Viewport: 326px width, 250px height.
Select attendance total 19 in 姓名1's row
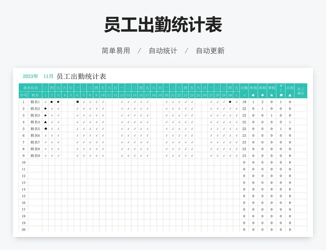click(x=244, y=102)
